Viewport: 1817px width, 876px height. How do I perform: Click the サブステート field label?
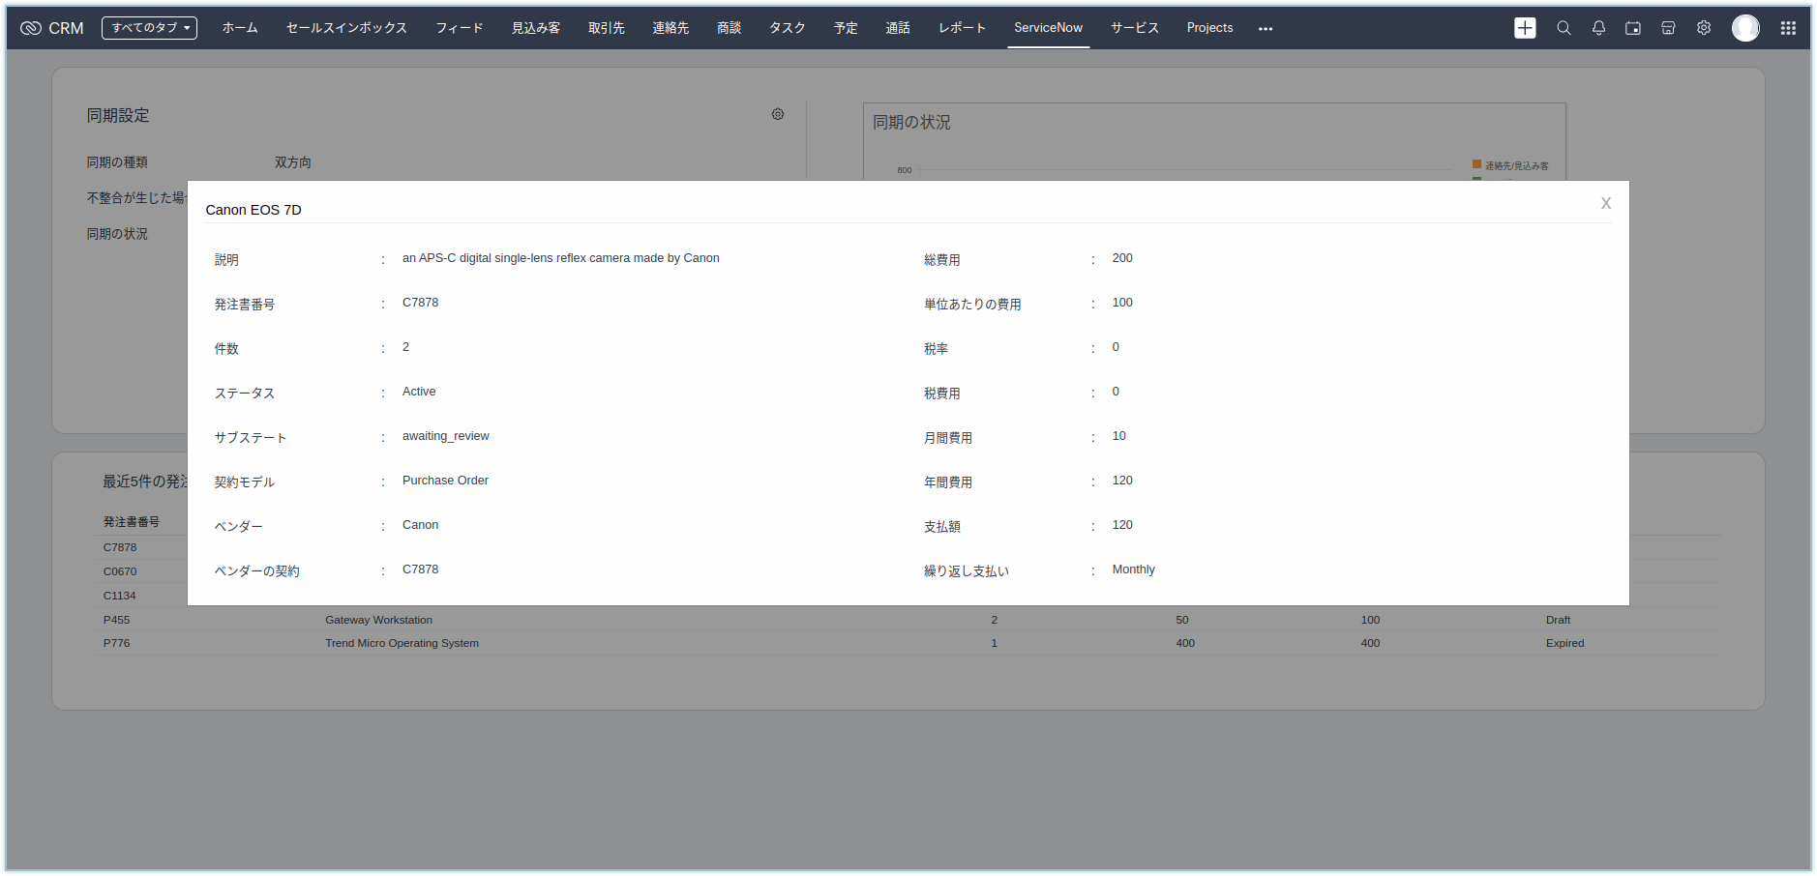point(251,438)
